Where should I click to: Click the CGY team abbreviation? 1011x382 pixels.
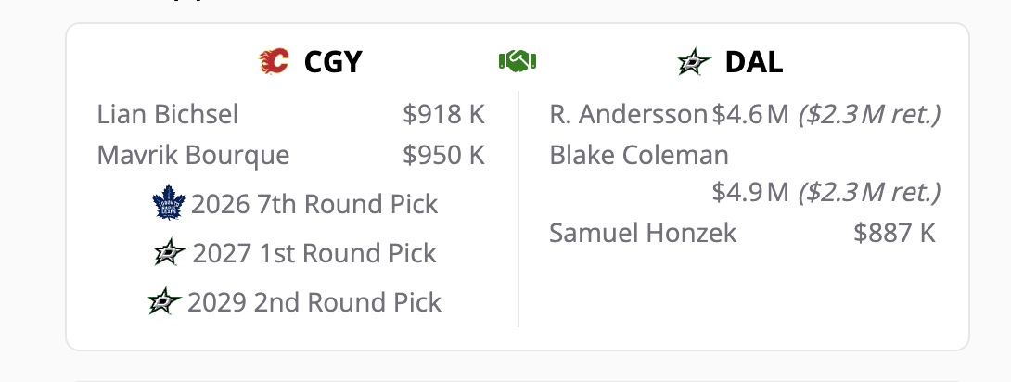coord(333,62)
